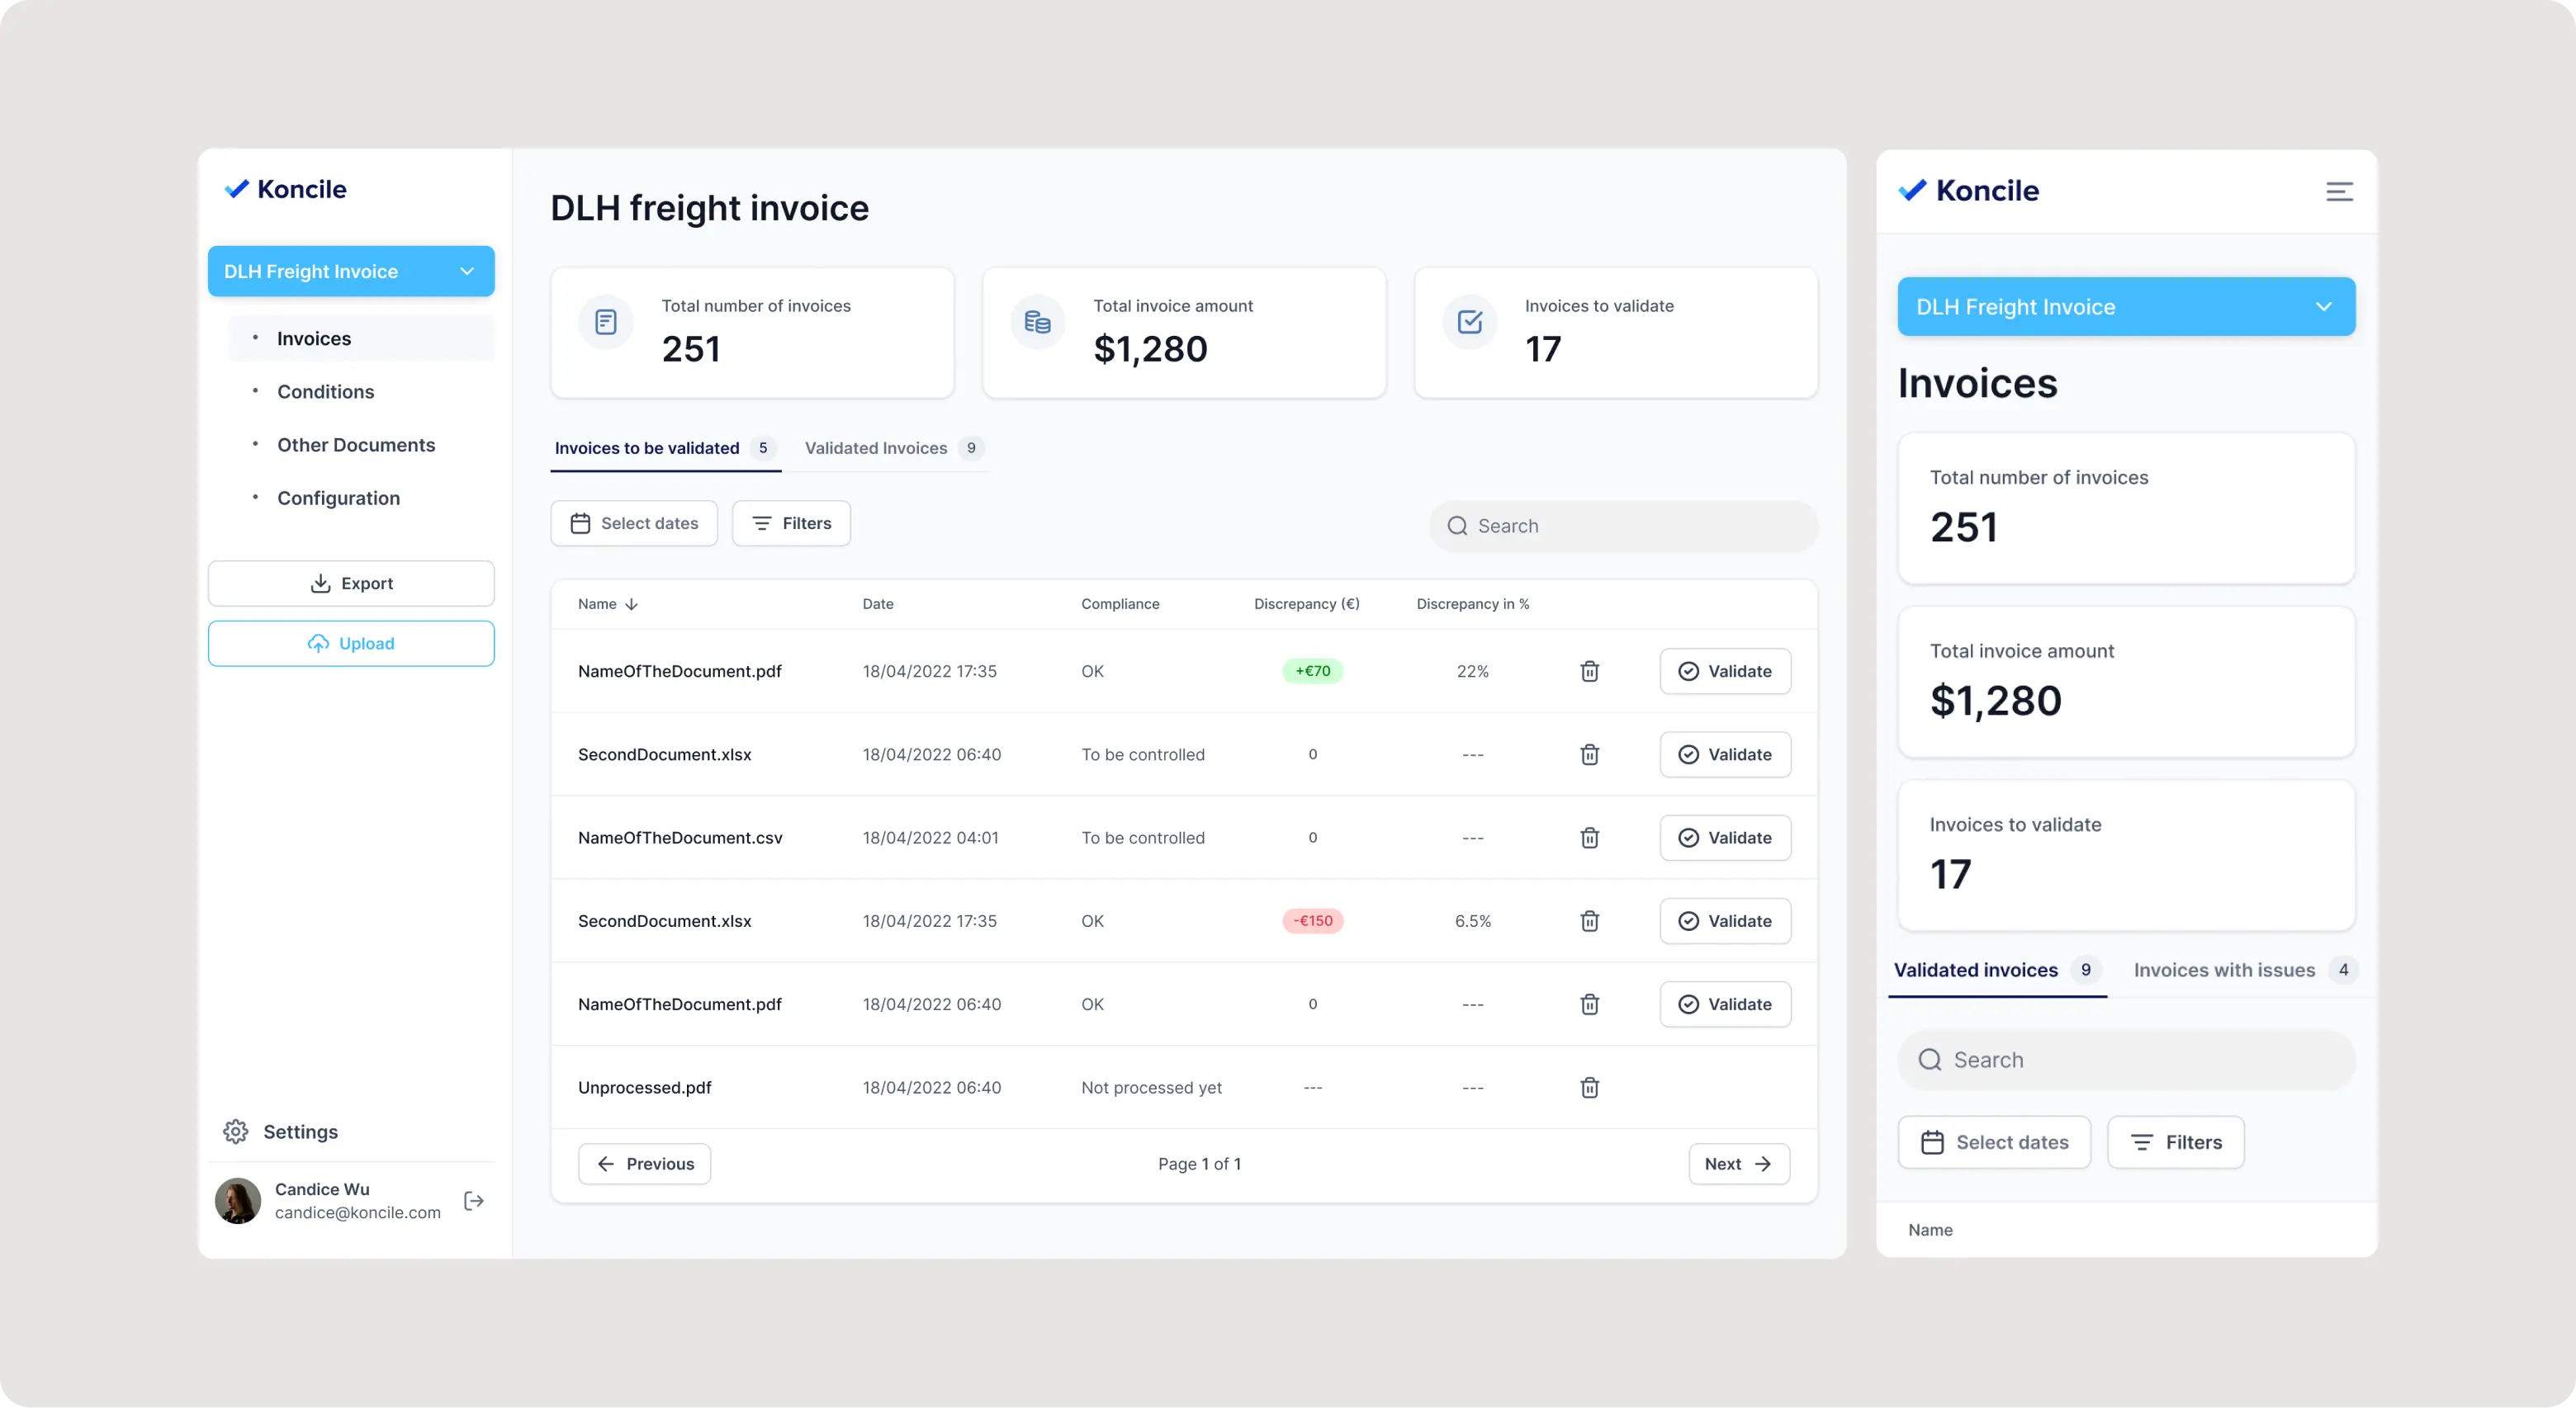Open Invoices in the sidebar menu
Screen dimensions: 2576x1408
click(x=361, y=338)
